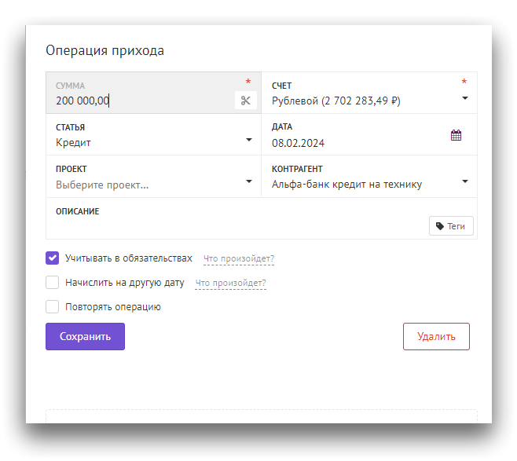Click the Описание description field
This screenshot has width=517, height=461.
[x=236, y=225]
